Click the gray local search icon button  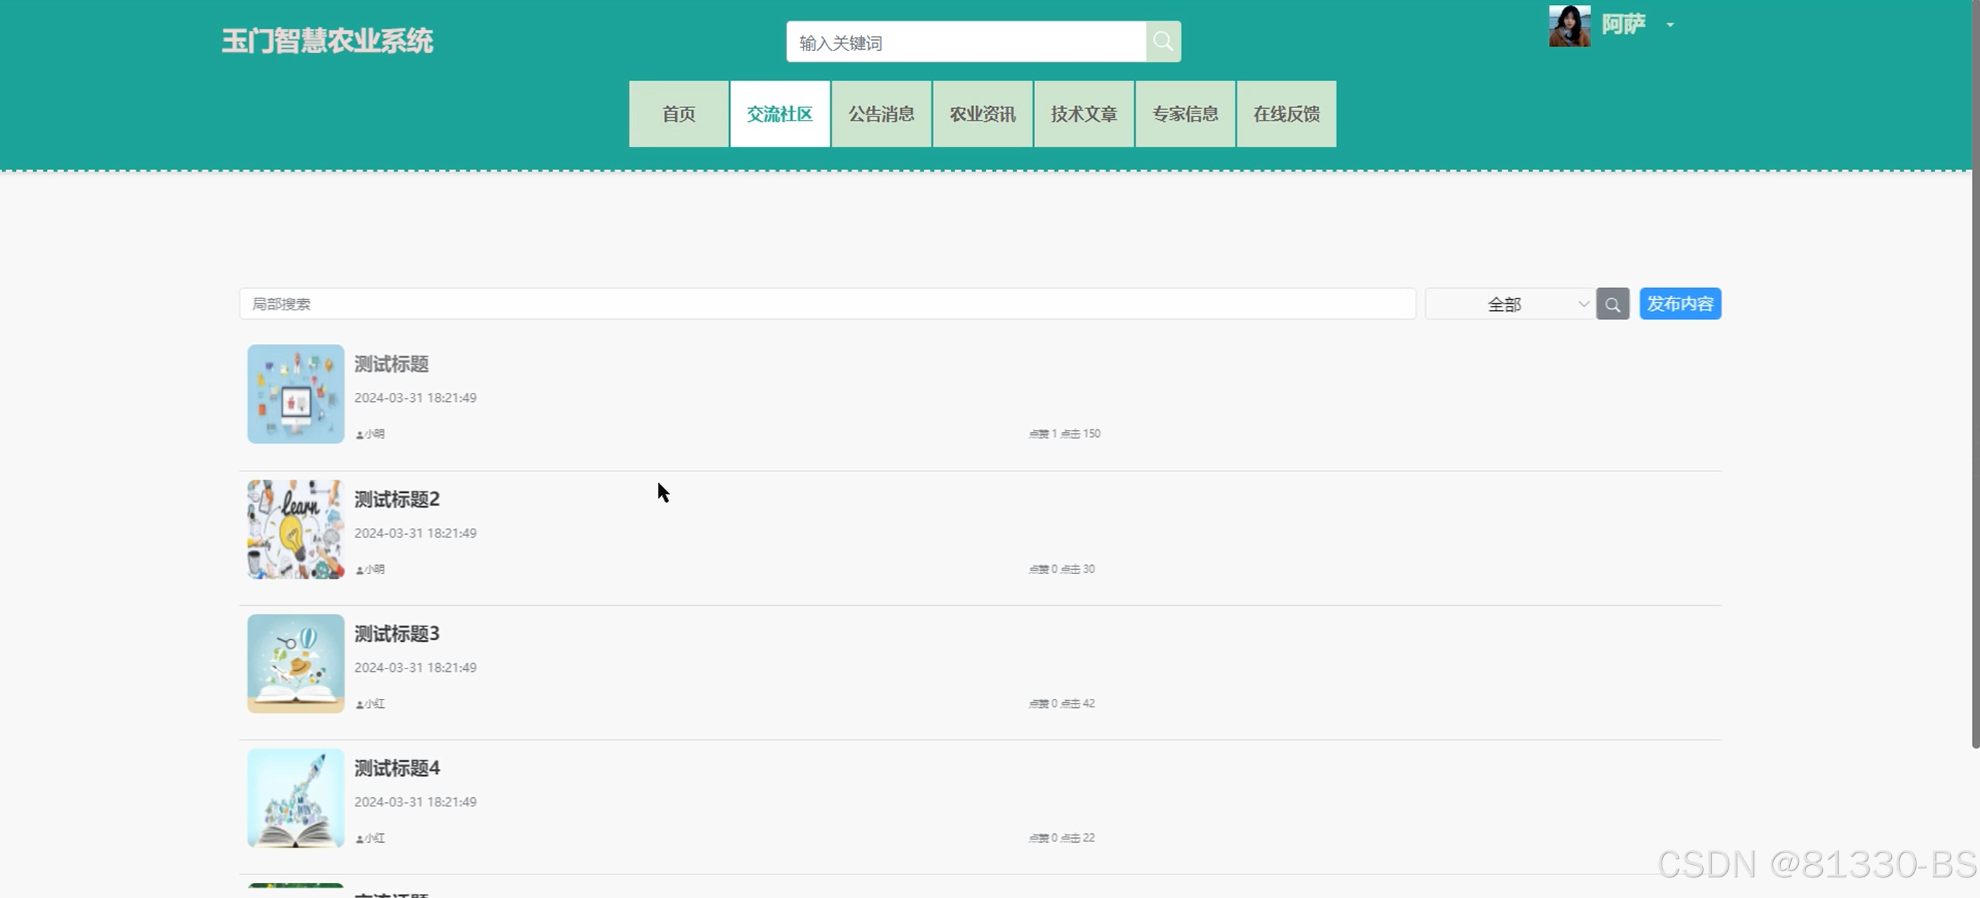coord(1612,305)
